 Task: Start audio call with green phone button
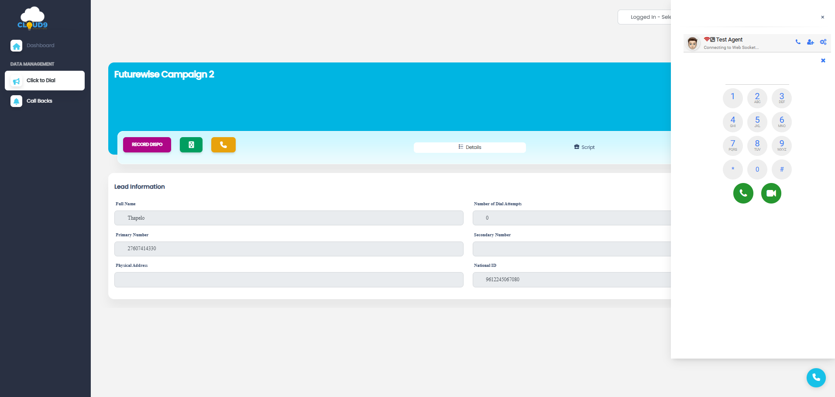click(743, 193)
